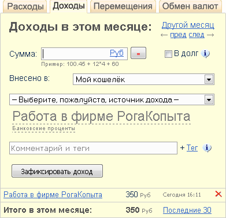The width and height of the screenshot is (226, 218).
Task: Switch to the Расходы tab
Action: click(25, 6)
